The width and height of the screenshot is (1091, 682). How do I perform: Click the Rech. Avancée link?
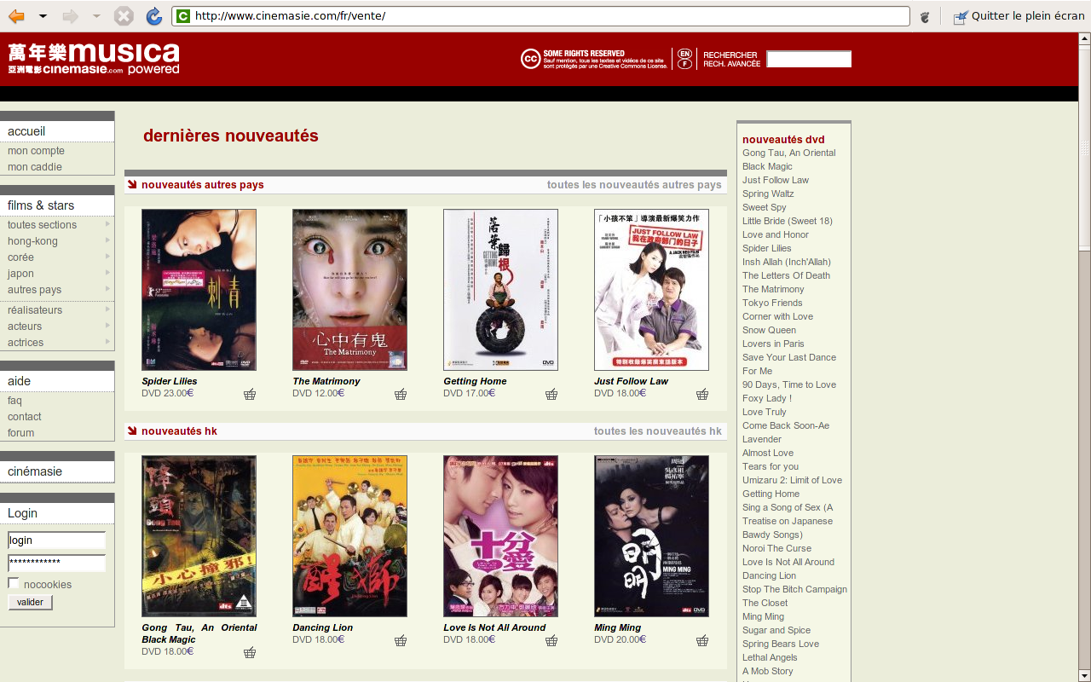coord(731,64)
